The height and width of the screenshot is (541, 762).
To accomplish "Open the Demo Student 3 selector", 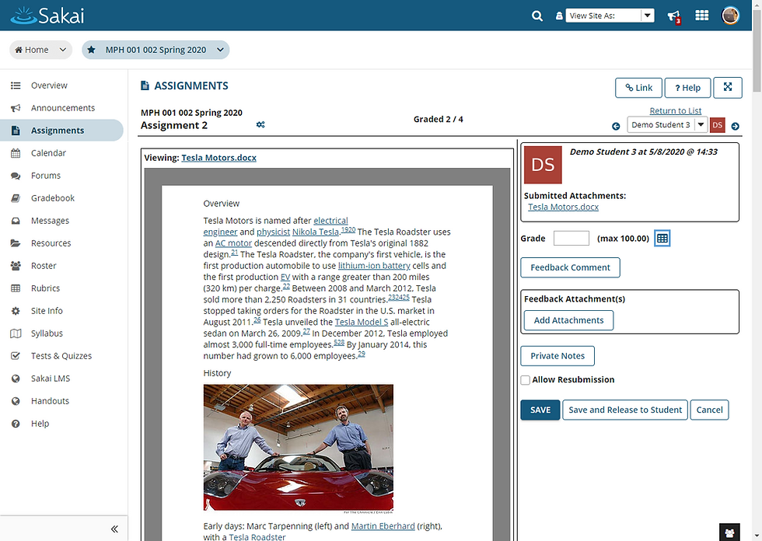I will (667, 125).
